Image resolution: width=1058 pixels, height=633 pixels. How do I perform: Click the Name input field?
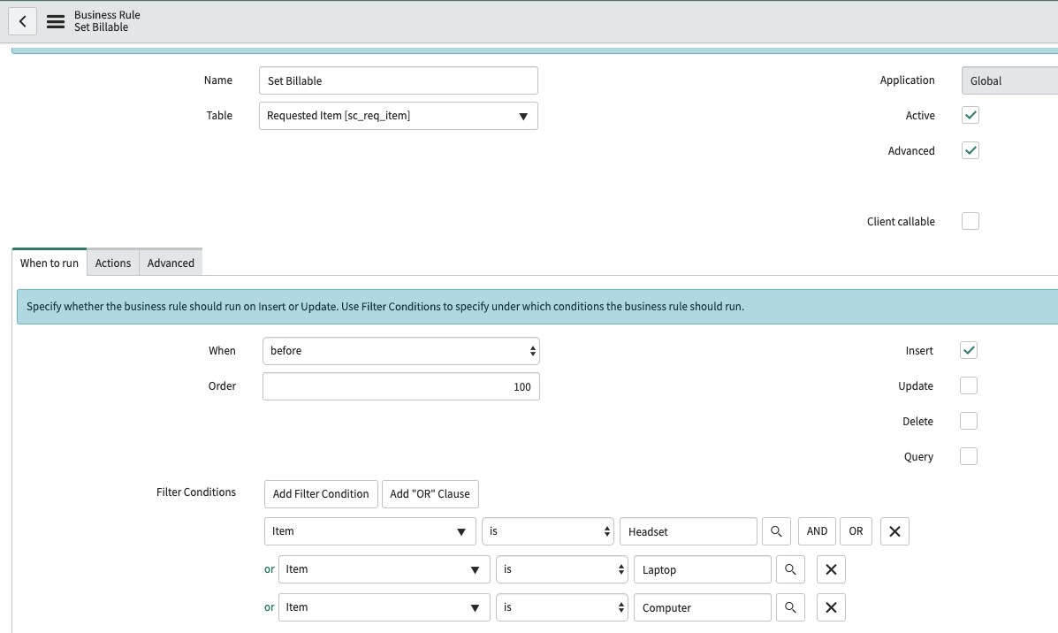point(398,80)
